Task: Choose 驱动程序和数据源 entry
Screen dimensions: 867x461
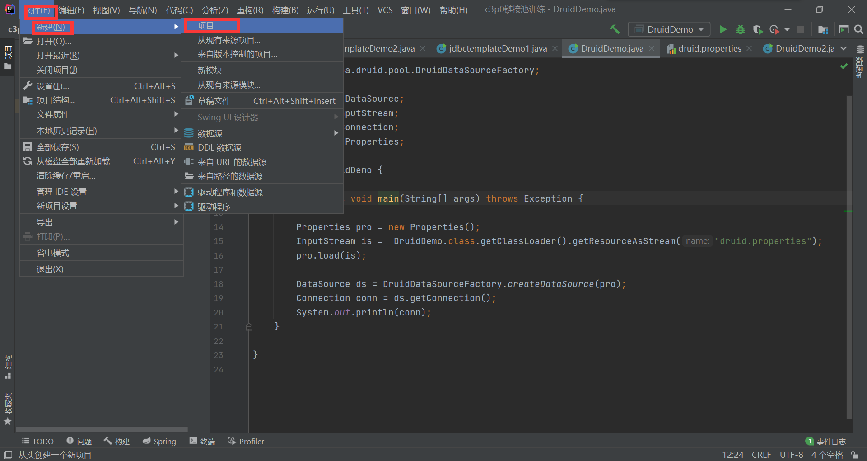Action: pos(262,192)
